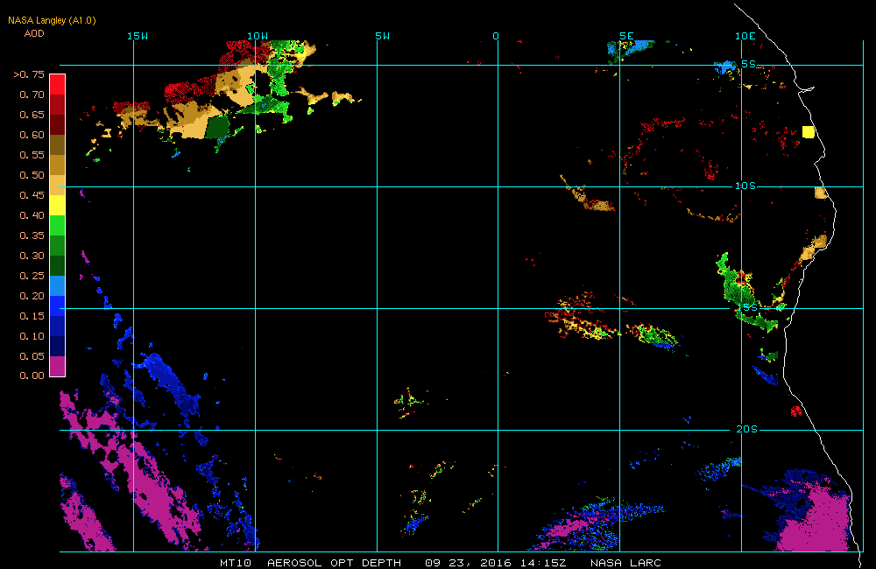Image resolution: width=876 pixels, height=569 pixels.
Task: Click the AEROSOL OPT DEPTH caption
Action: (334, 563)
